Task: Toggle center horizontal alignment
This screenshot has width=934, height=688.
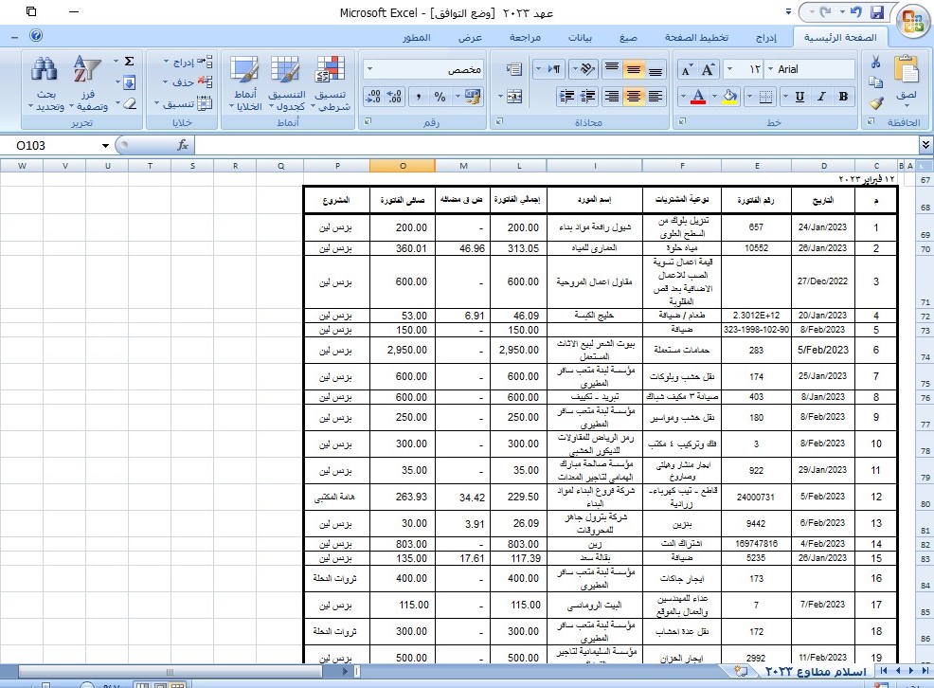Action: point(634,97)
